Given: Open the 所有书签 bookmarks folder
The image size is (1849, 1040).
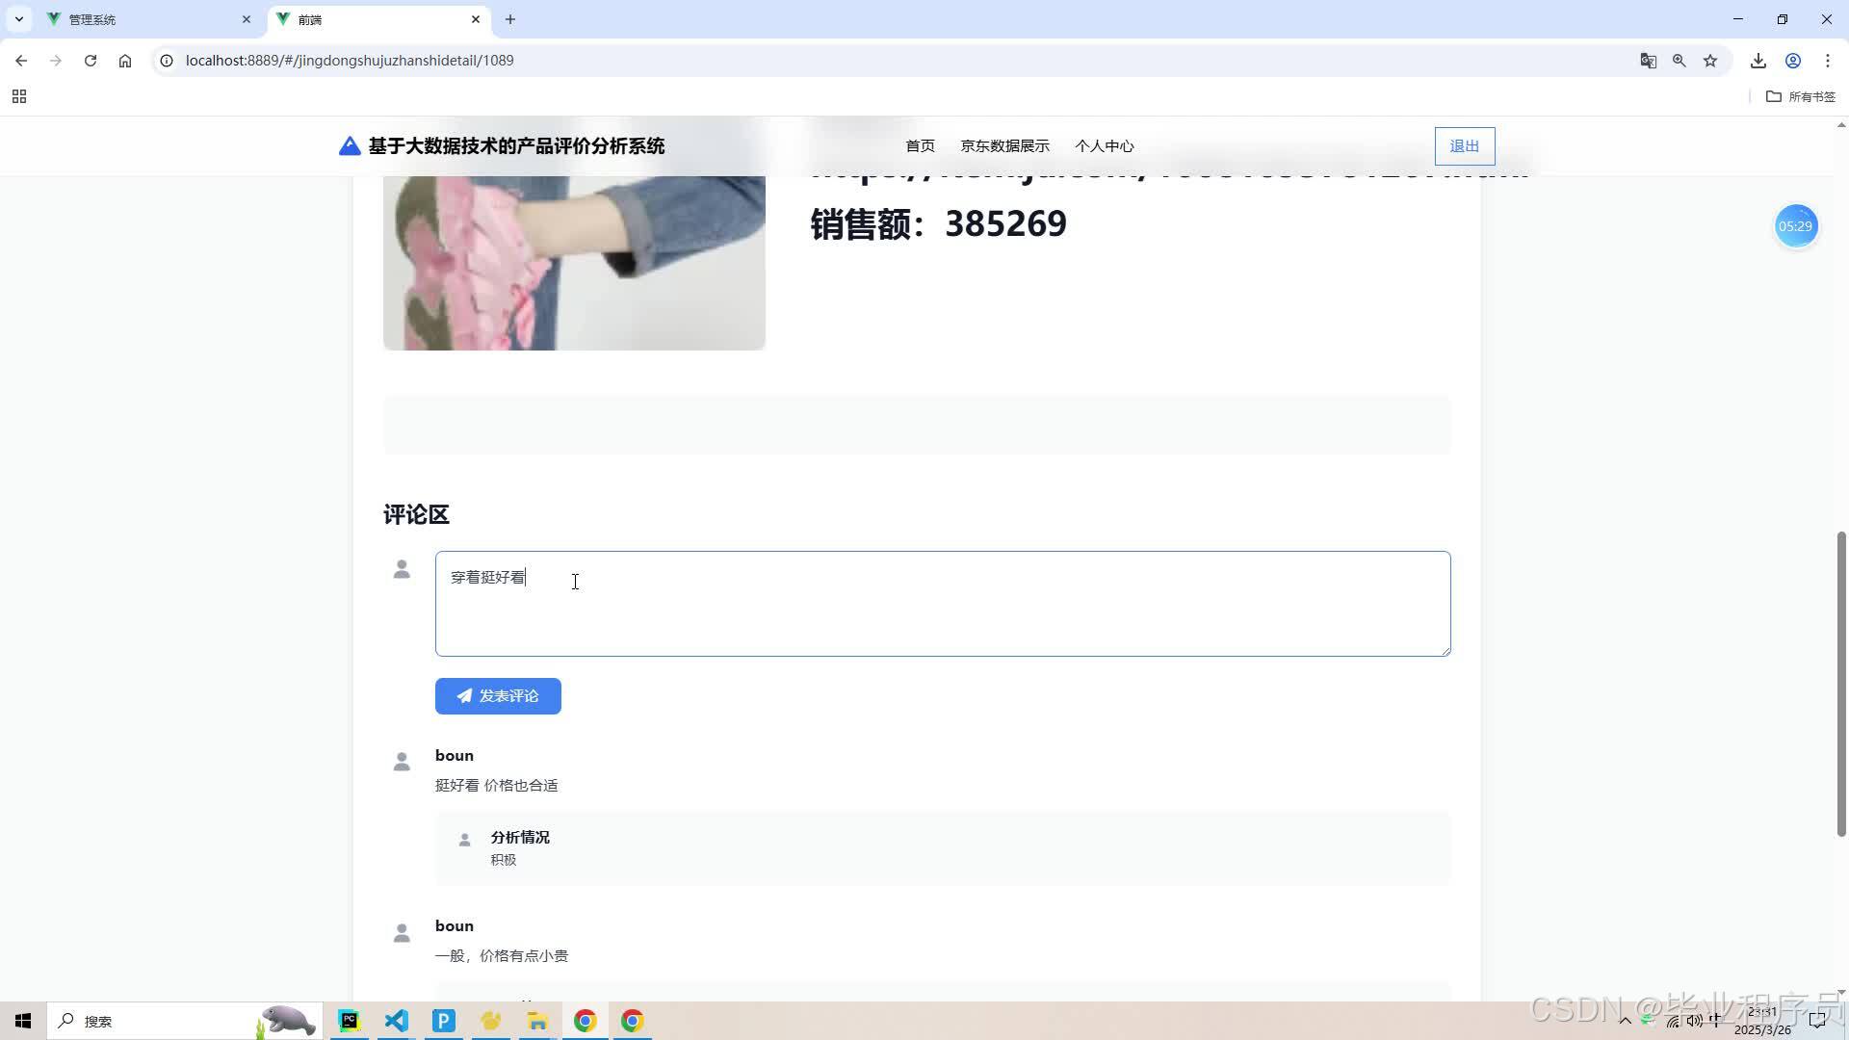Looking at the screenshot, I should 1801,96.
